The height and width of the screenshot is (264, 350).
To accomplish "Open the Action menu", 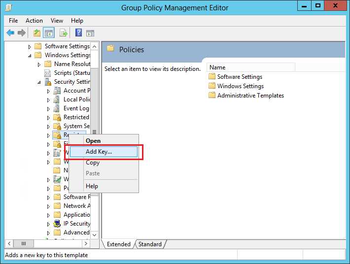I will click(34, 21).
